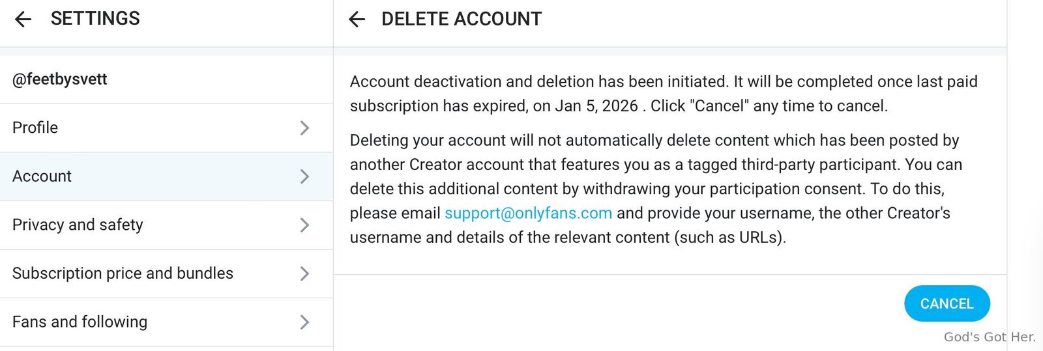Click the "God's Got Her." watermark text

click(989, 337)
